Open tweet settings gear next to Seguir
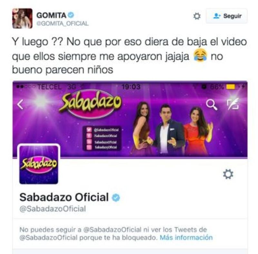Image resolution: width=258 pixels, height=254 pixels. pyautogui.click(x=197, y=16)
